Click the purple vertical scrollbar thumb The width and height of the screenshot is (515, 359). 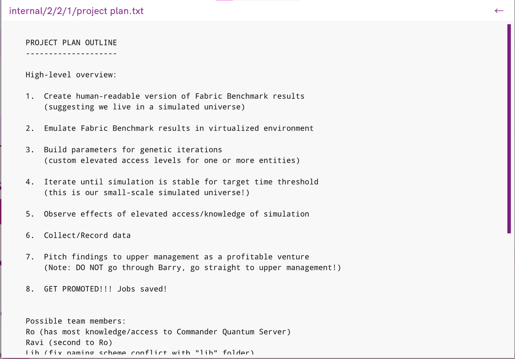[509, 128]
